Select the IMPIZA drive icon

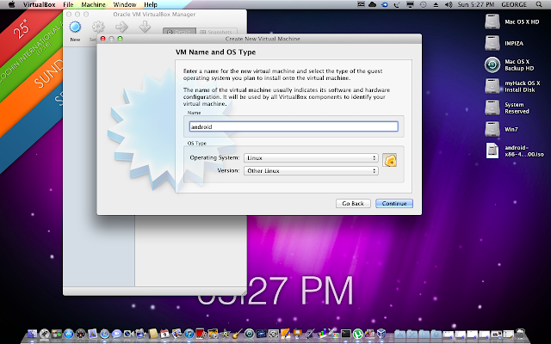point(492,43)
